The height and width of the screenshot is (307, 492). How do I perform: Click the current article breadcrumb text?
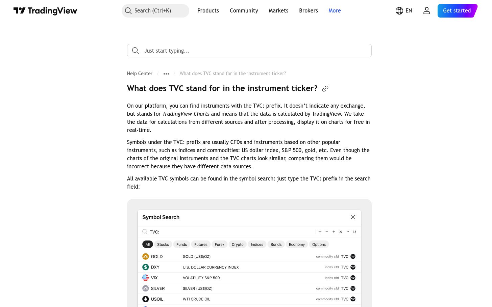point(233,74)
